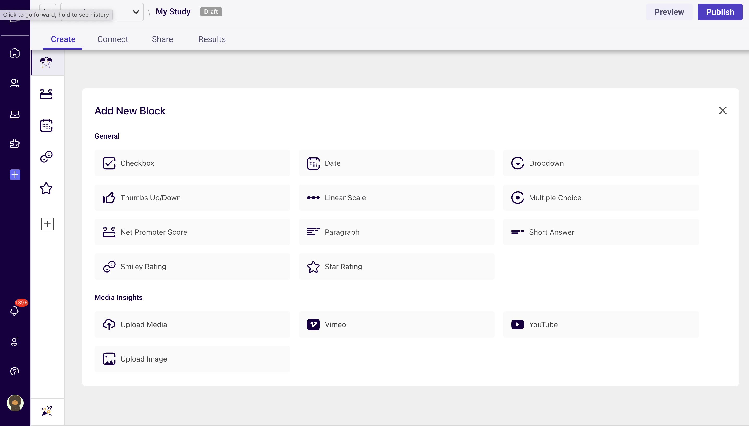
Task: Click the add block plus square icon
Action: pyautogui.click(x=47, y=224)
